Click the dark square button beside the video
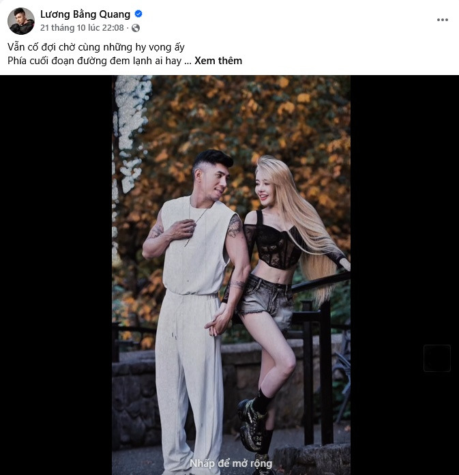 click(436, 358)
